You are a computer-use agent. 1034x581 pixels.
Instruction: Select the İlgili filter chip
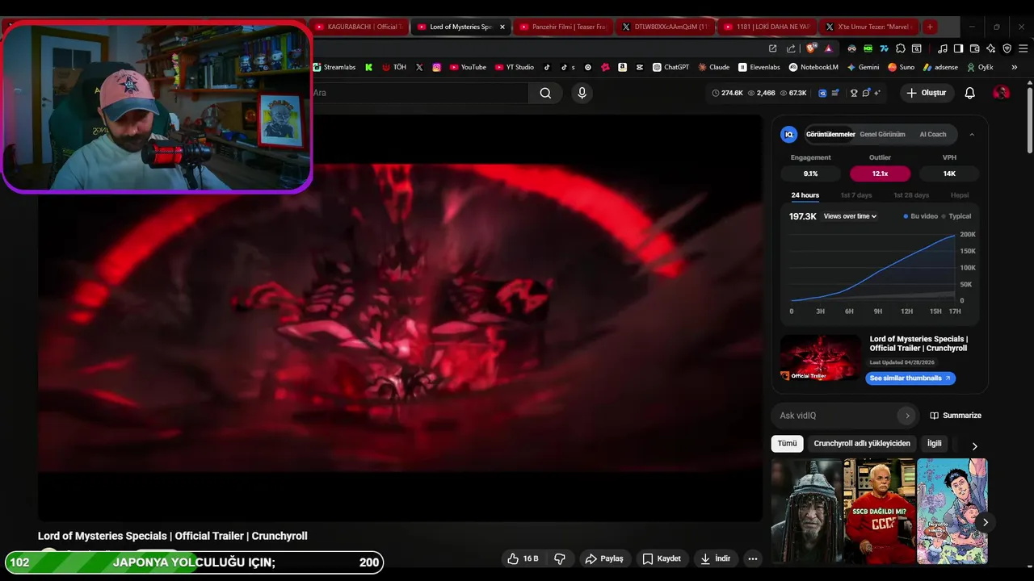click(x=934, y=443)
